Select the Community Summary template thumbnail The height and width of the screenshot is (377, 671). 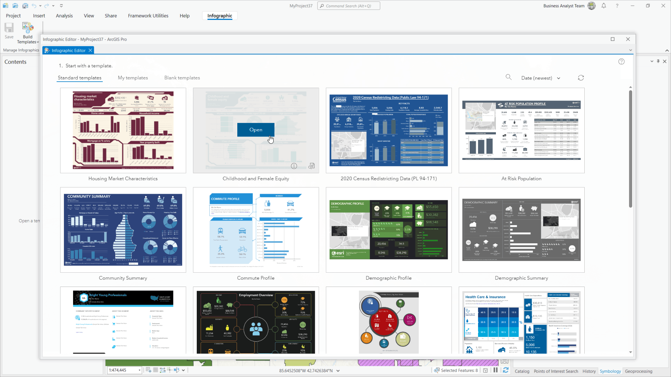coord(123,229)
